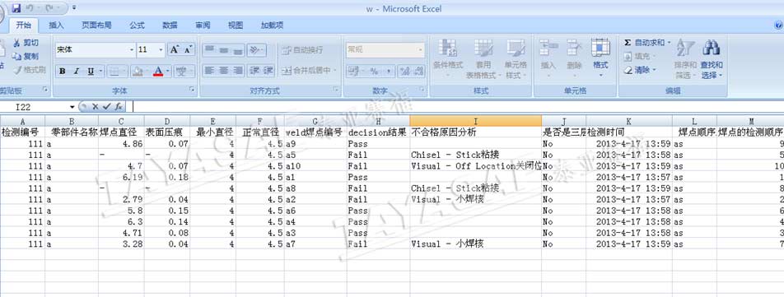Click the formula bar input field
This screenshot has height=297, width=784.
tap(458, 106)
